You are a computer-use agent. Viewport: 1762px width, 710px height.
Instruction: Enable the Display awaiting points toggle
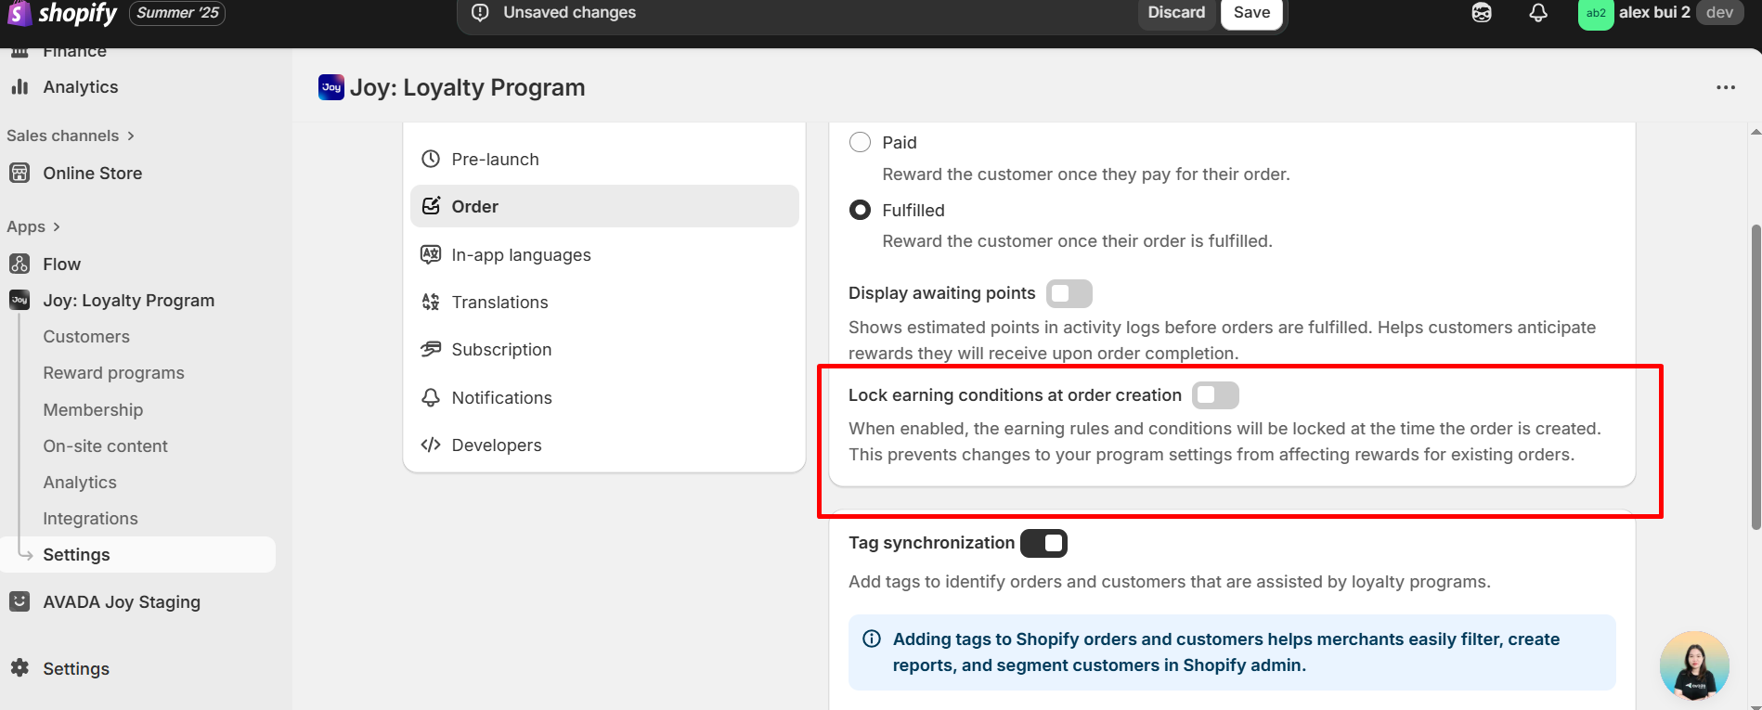coord(1069,293)
